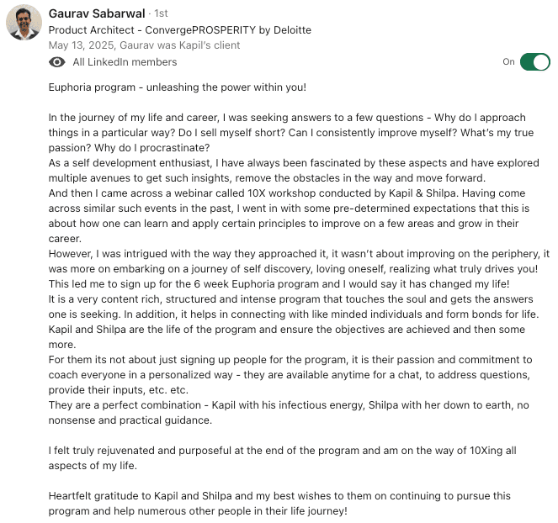
Task: Click Gaurav Sabarwal's profile photo
Action: point(24,23)
